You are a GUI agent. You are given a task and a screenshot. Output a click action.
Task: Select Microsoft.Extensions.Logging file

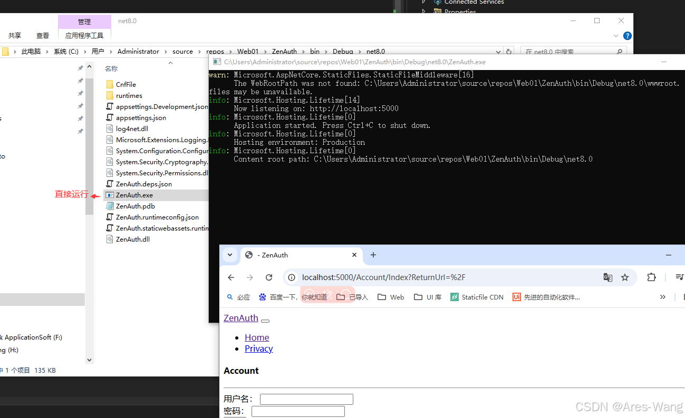(157, 140)
